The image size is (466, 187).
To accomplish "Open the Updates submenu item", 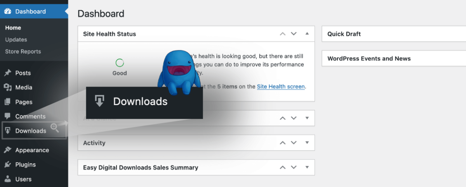I will (x=16, y=40).
